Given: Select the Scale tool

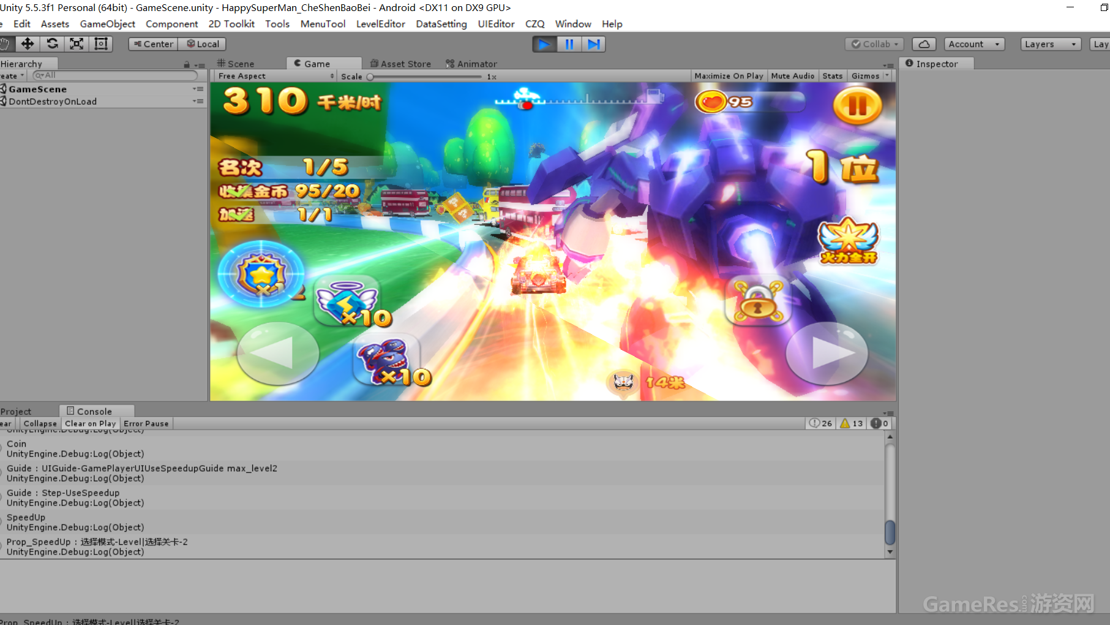Looking at the screenshot, I should coord(77,44).
